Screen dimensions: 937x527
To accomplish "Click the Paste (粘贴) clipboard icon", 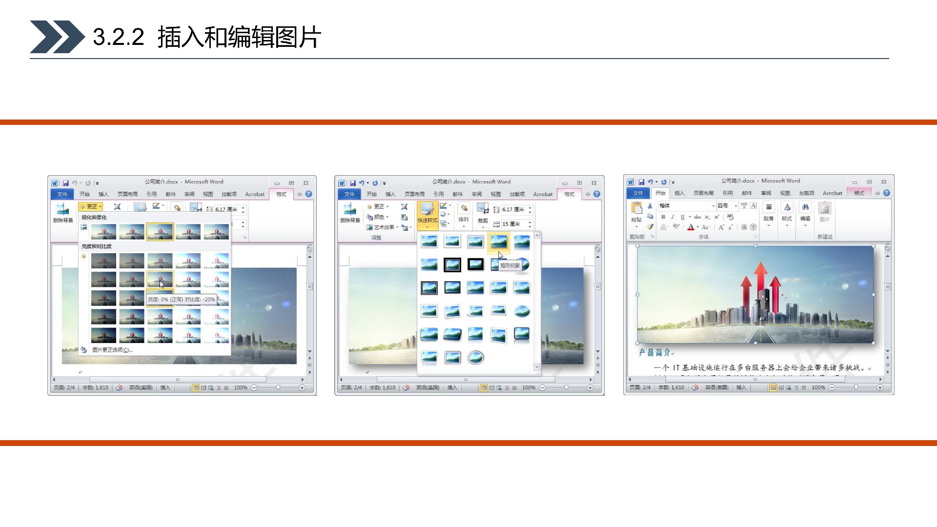I will [636, 209].
